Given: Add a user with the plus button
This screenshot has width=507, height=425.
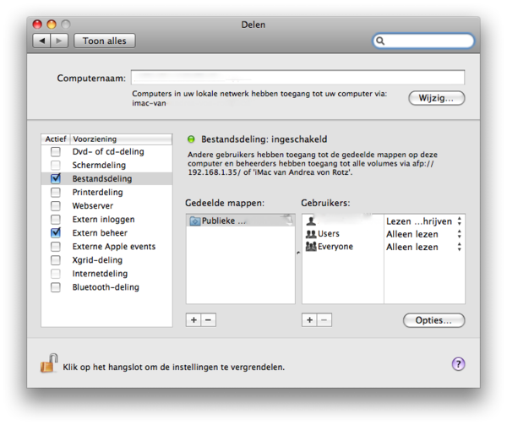Looking at the screenshot, I should point(309,320).
